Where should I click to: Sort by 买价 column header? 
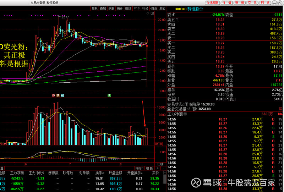[155, 173]
